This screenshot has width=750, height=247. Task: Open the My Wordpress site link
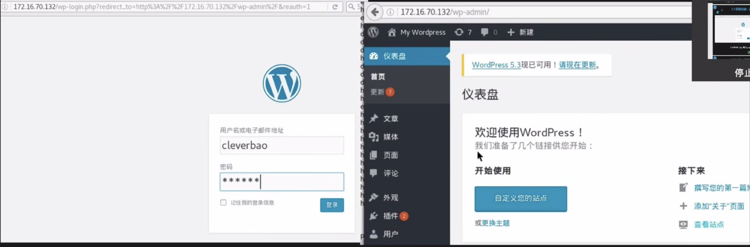point(423,32)
